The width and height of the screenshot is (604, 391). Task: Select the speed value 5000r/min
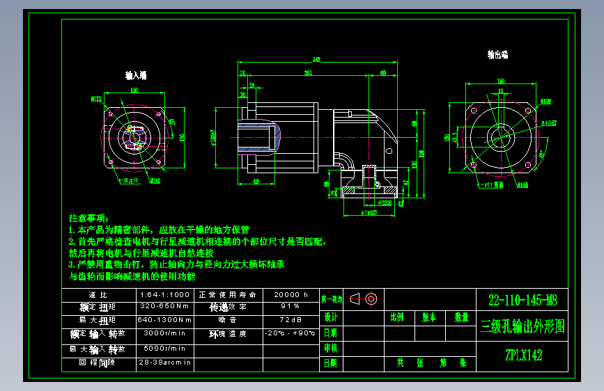click(x=164, y=349)
